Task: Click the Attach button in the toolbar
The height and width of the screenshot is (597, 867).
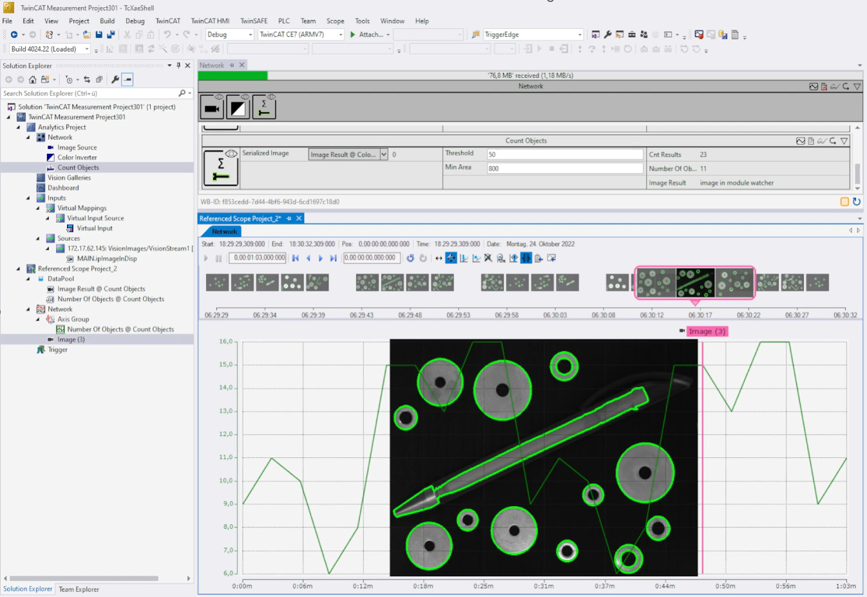Action: coord(370,34)
